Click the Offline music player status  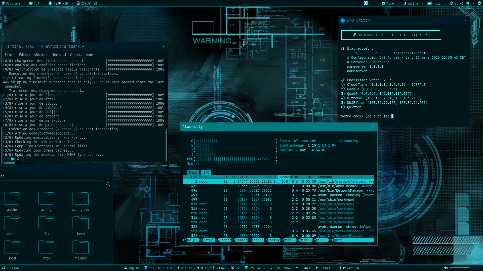pyautogui.click(x=10, y=268)
